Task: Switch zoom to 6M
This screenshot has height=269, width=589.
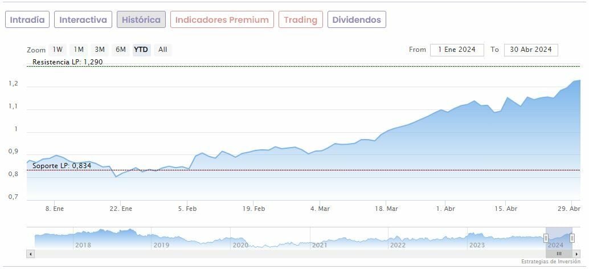Action: [121, 50]
